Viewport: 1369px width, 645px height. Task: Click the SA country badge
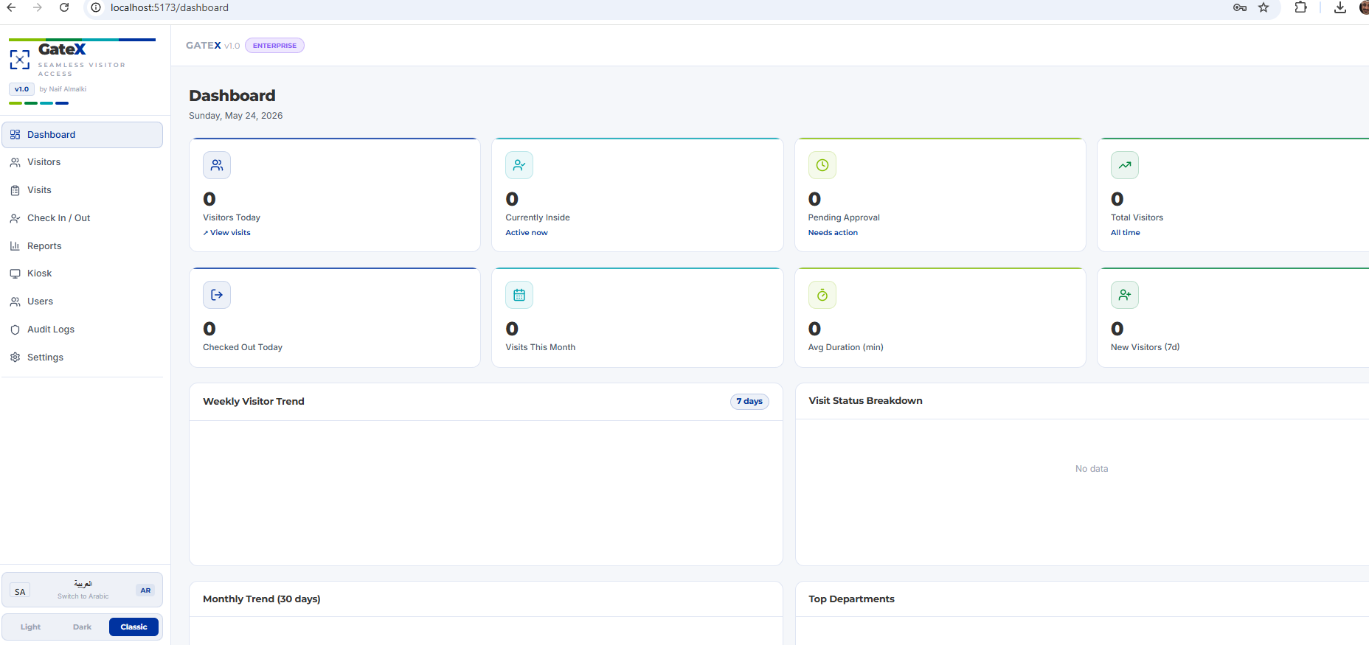click(20, 591)
